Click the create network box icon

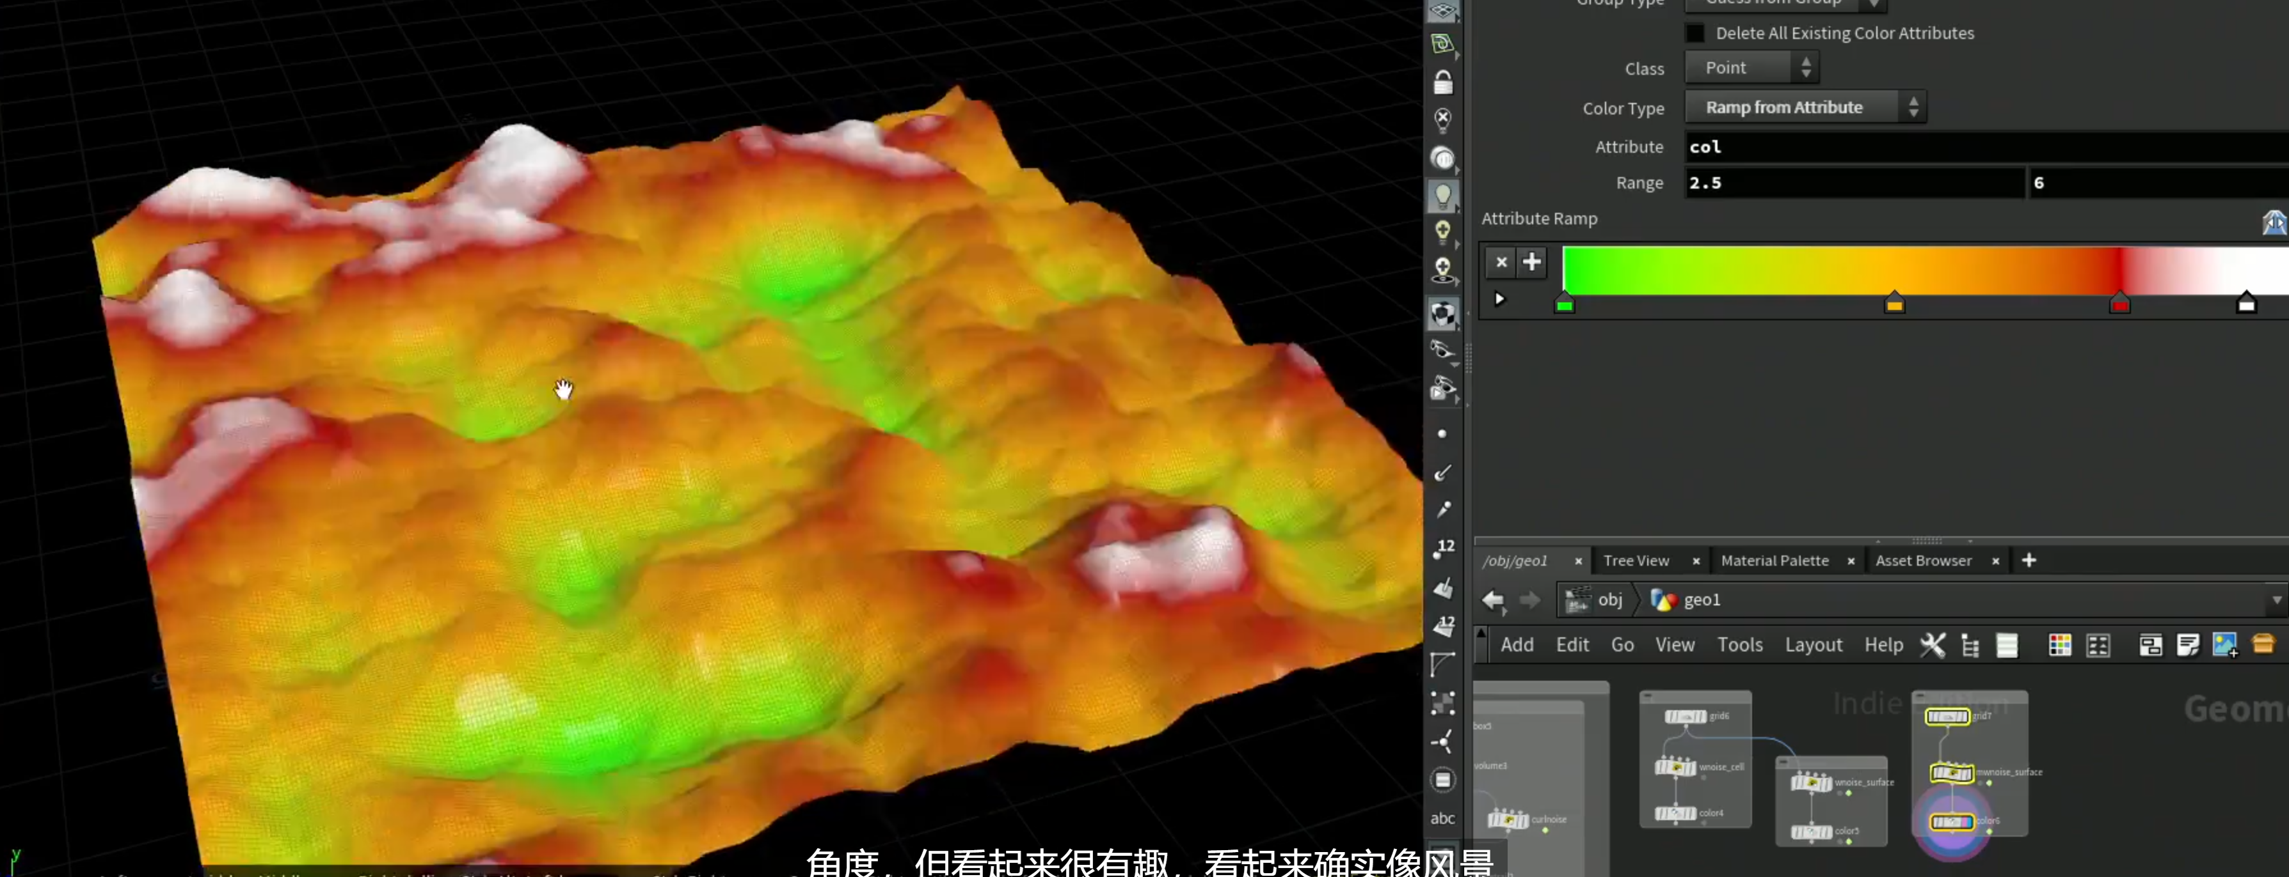[x=2150, y=646]
